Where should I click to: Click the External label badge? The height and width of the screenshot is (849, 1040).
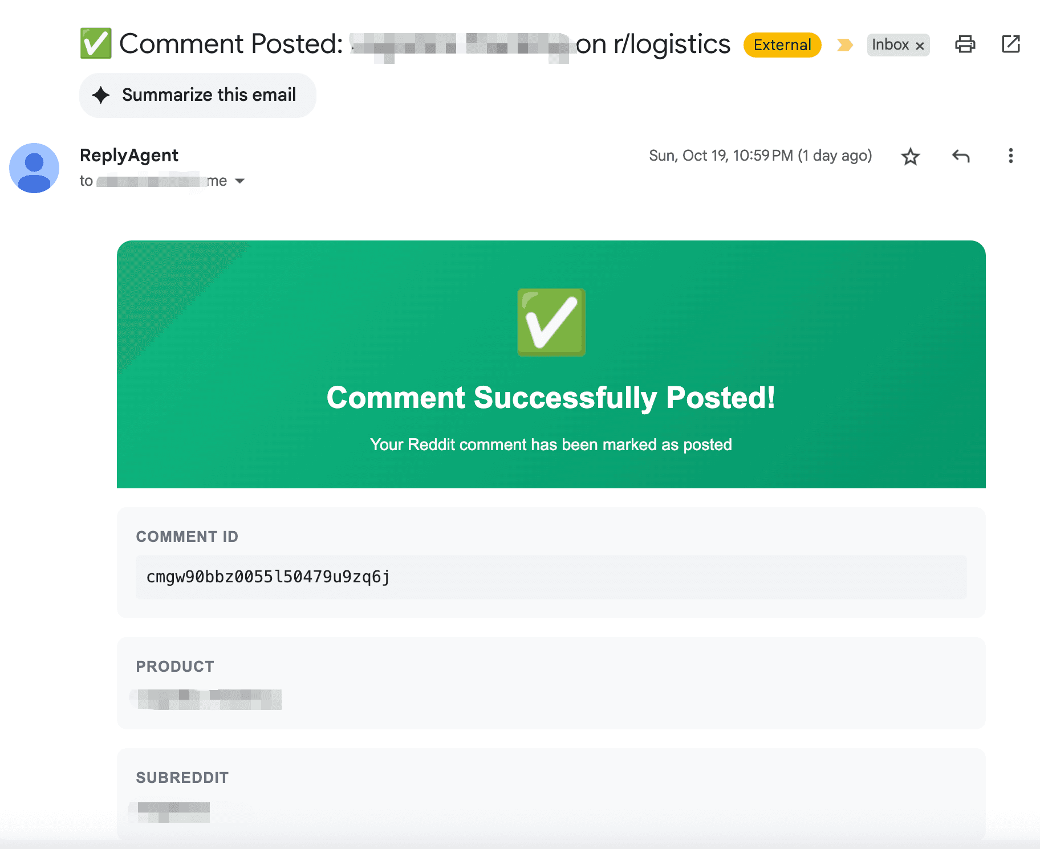782,45
